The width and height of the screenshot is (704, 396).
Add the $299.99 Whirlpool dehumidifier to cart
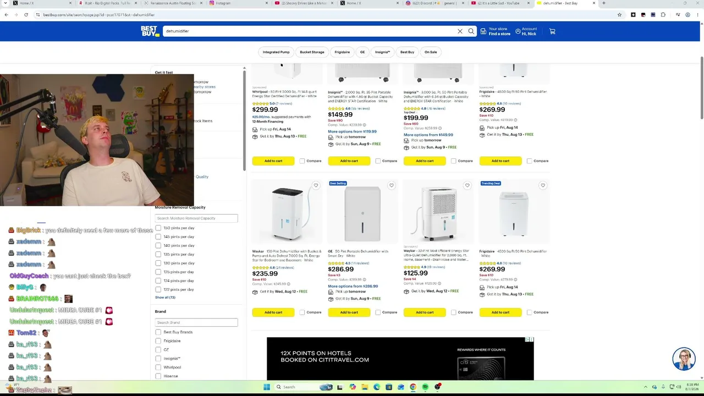click(x=273, y=161)
